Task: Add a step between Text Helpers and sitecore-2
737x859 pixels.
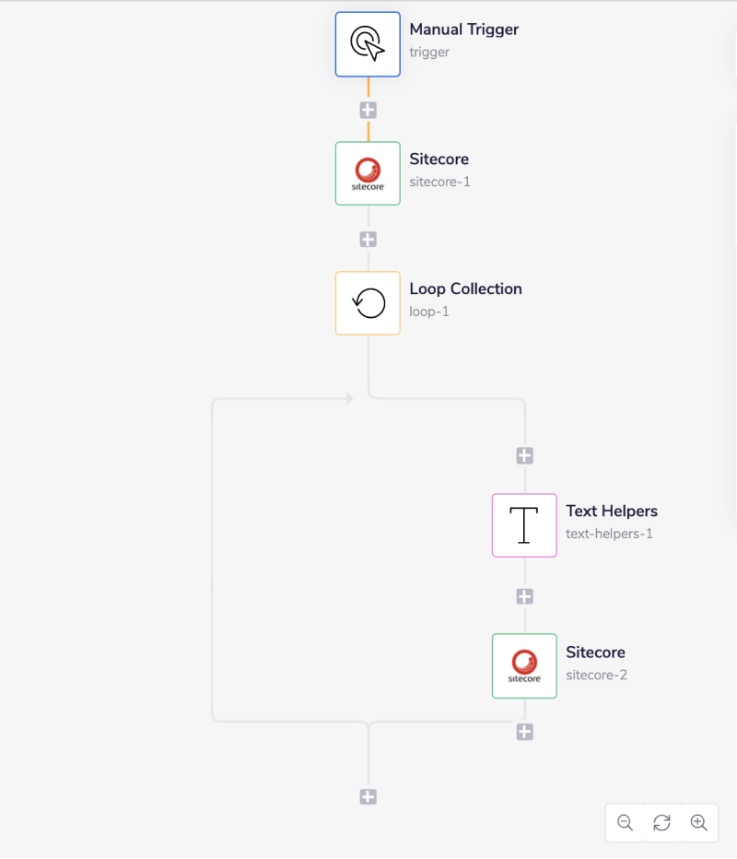Action: 524,595
